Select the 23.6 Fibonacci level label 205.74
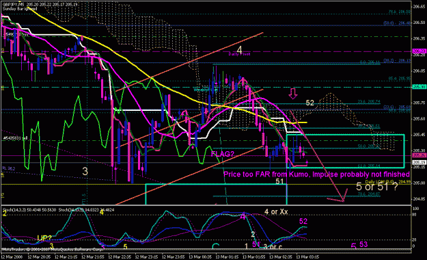 click(369, 101)
